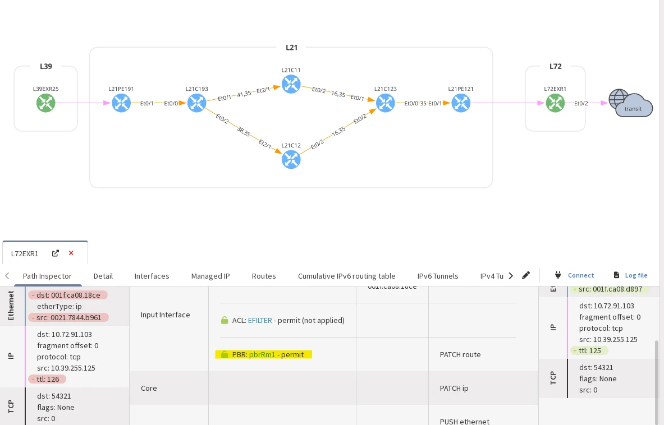Click the pencil edit tabs icon

[x=526, y=275]
